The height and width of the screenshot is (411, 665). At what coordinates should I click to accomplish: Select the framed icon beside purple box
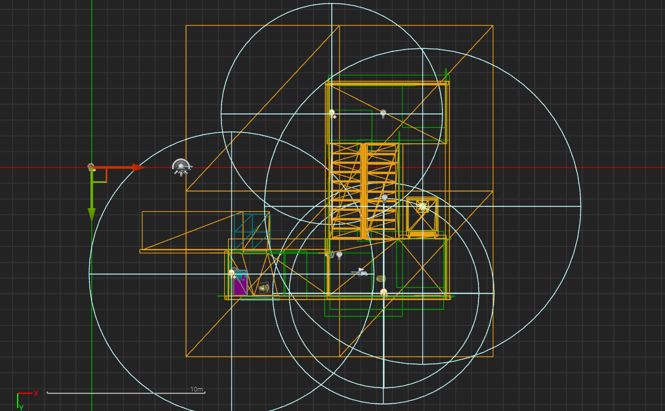pyautogui.click(x=263, y=288)
